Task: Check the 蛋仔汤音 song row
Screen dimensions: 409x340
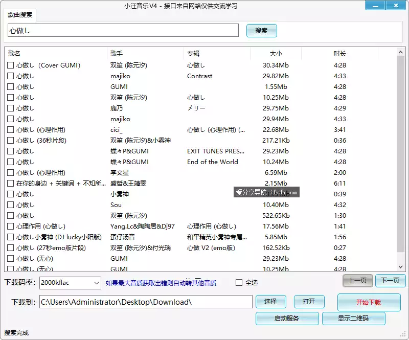Action: point(10,237)
